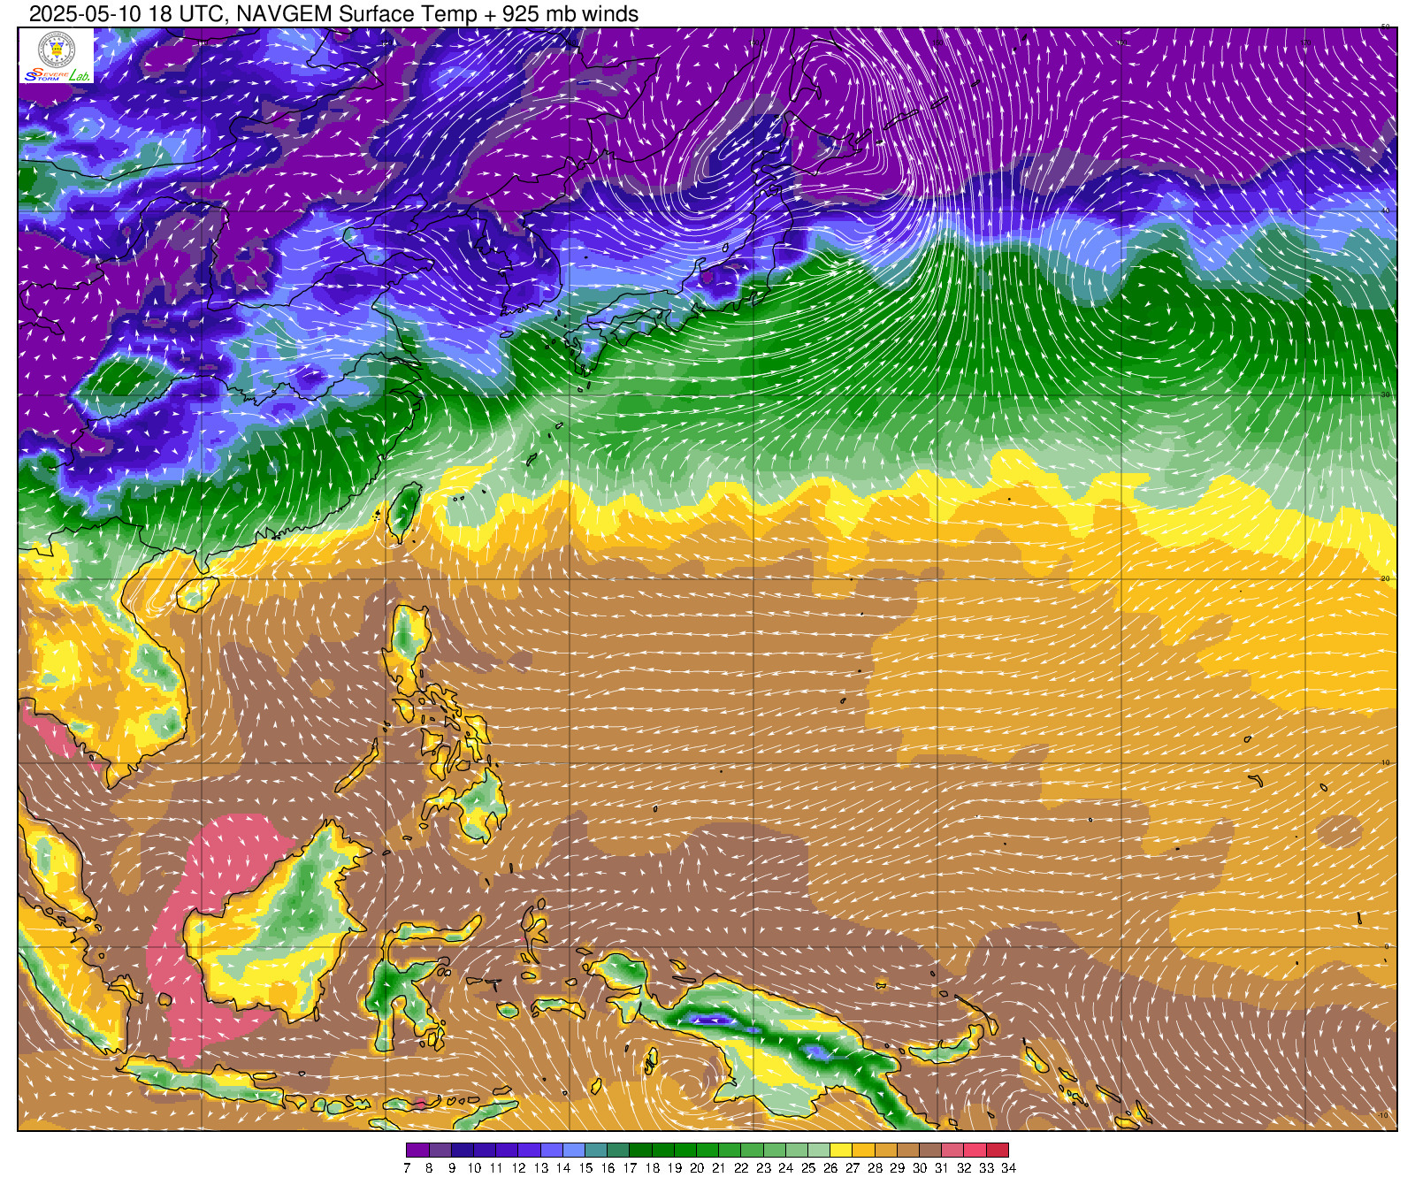Click legend value 7

(407, 1168)
